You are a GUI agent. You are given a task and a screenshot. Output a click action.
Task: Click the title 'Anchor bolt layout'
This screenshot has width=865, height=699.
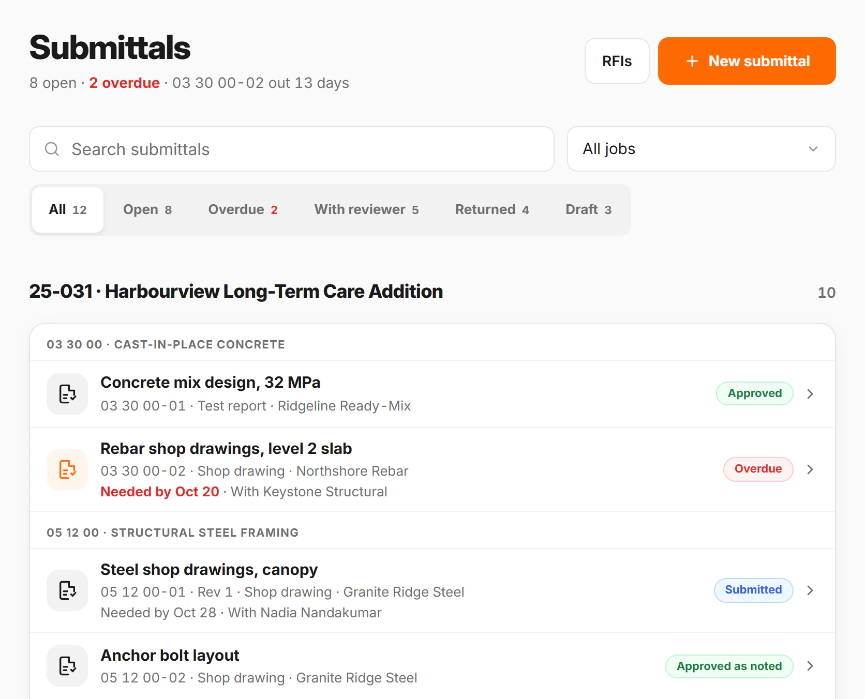pos(170,656)
